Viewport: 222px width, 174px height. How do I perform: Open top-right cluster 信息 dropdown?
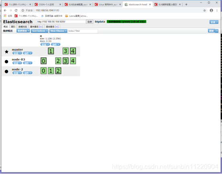point(214,22)
